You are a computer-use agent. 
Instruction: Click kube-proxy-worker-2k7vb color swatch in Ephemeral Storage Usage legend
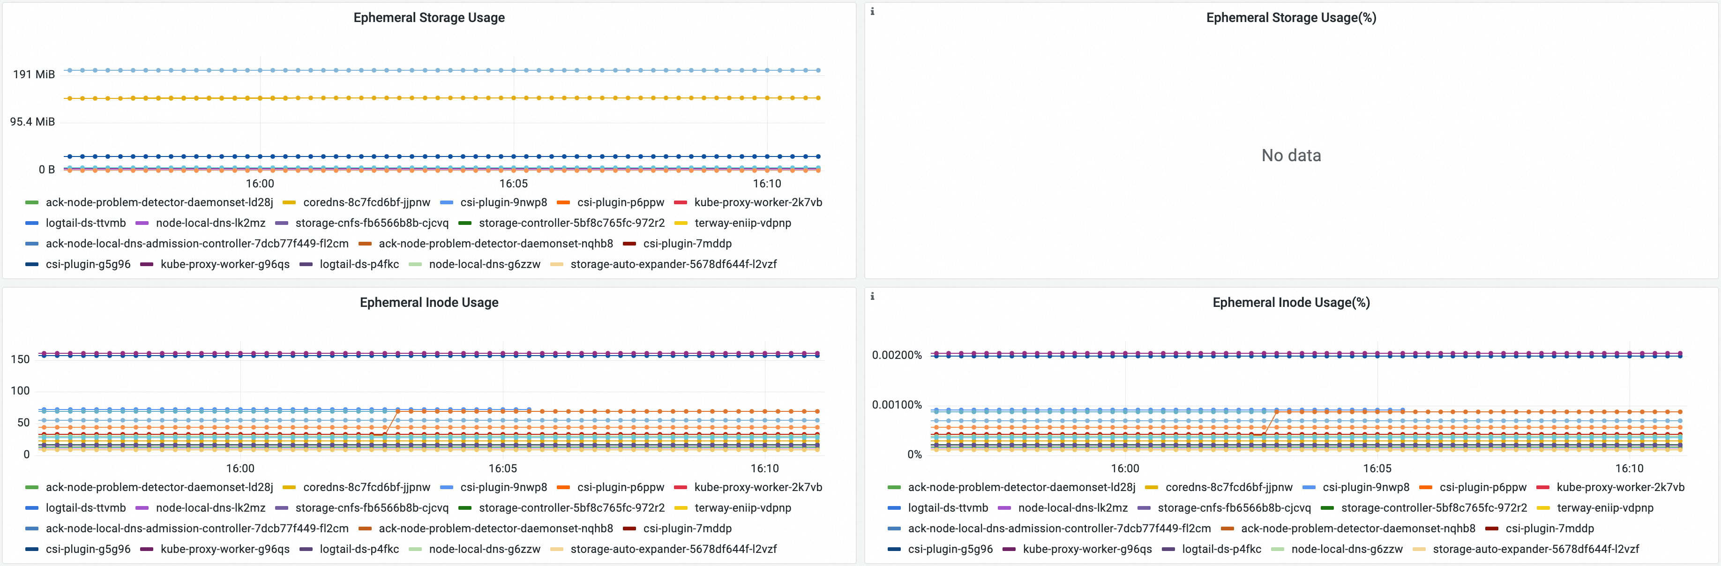pos(681,202)
